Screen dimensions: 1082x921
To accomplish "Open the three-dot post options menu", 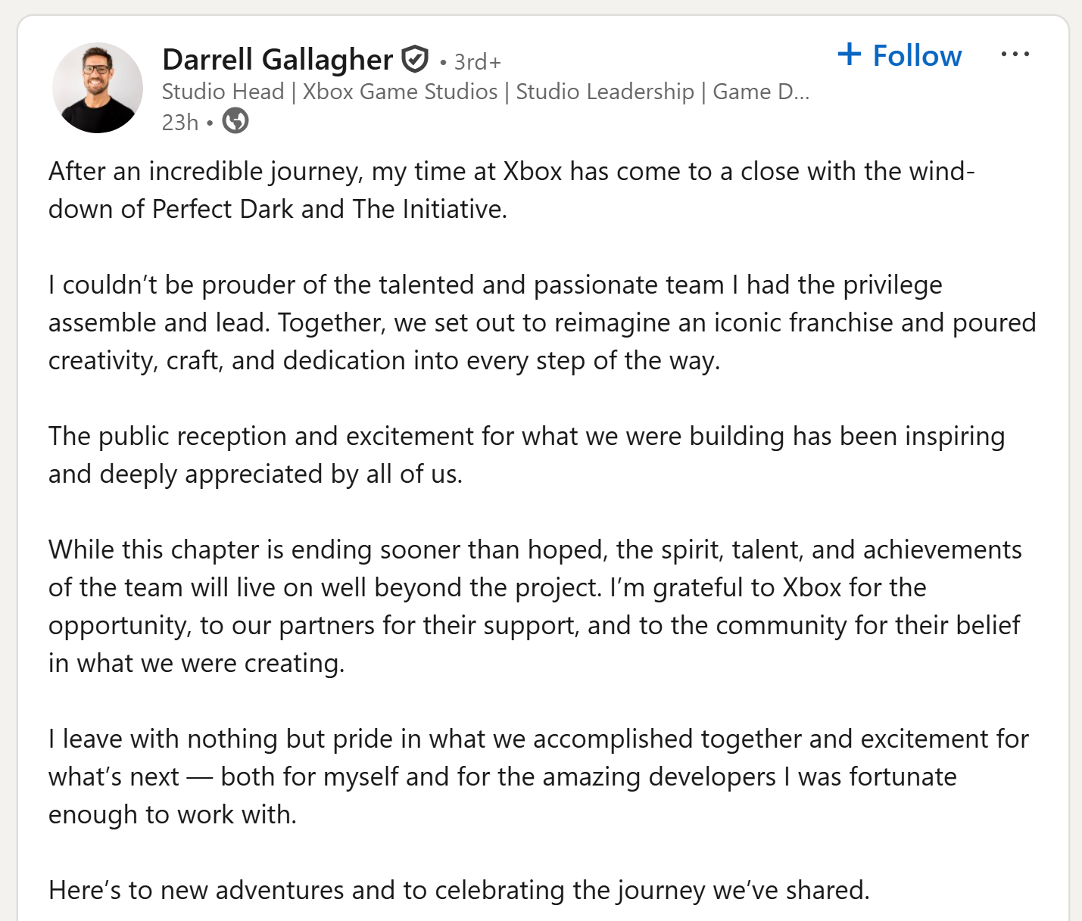I will (x=1015, y=54).
